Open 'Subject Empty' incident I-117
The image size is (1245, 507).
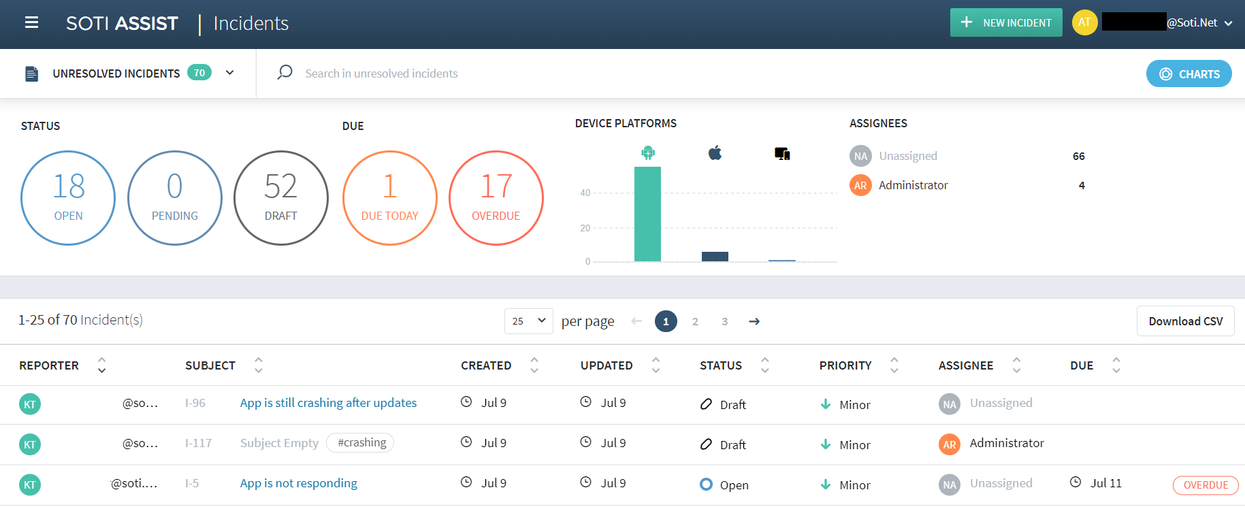click(279, 443)
